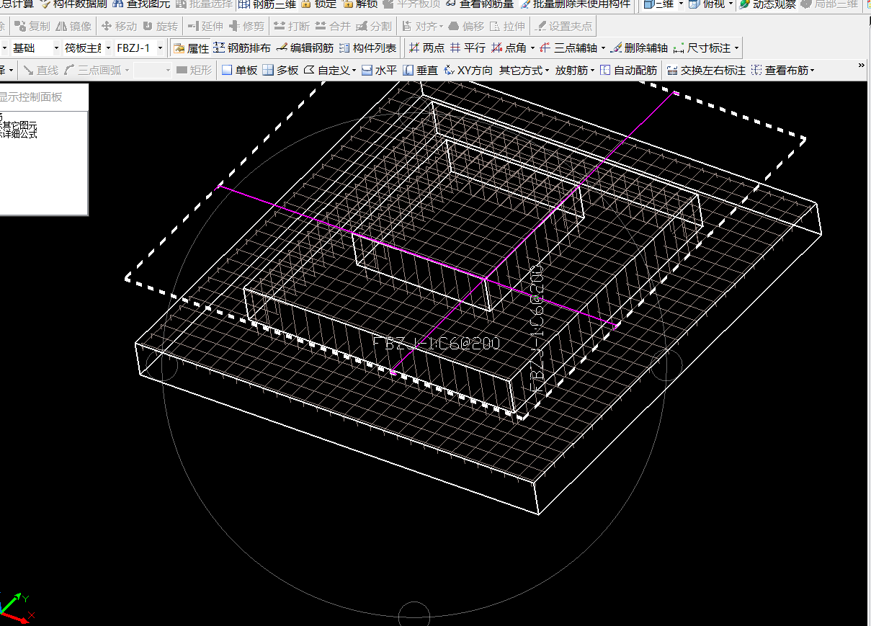Screen dimensions: 871x626
Task: Open the 点角 axis dropdown arrow
Action: point(532,48)
